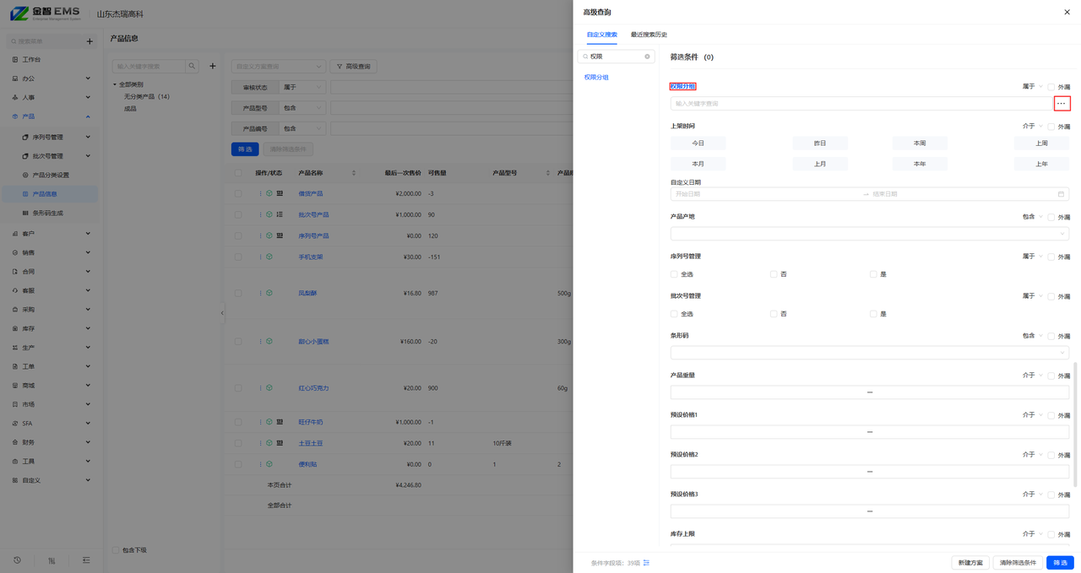Open the 属于 operator dropdown for 权限分组

[1032, 86]
